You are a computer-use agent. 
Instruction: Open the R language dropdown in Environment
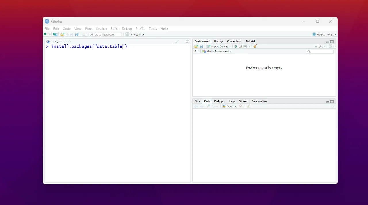click(196, 51)
